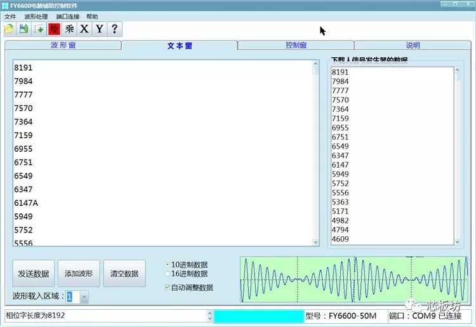Select 10进制数据 radio button
476x327 pixels.
[168, 264]
